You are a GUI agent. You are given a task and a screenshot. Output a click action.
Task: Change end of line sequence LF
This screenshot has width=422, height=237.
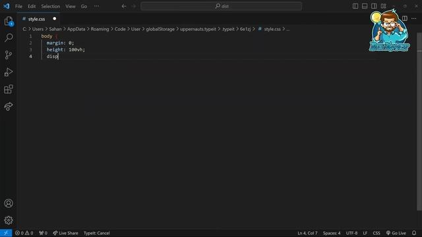coord(365,233)
